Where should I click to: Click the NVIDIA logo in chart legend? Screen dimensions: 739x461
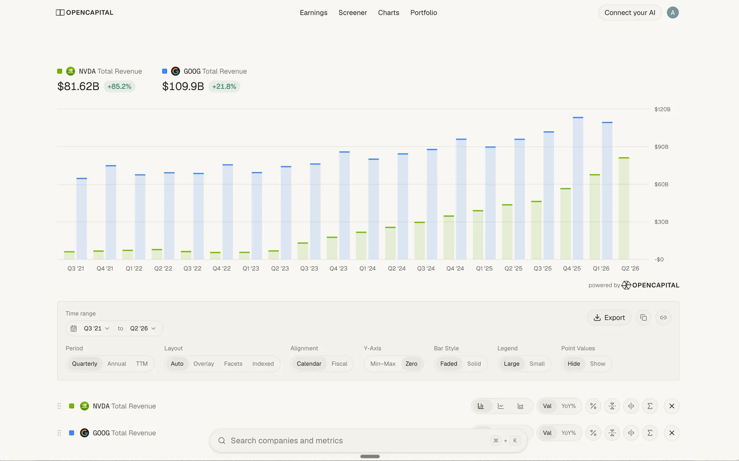(x=71, y=71)
